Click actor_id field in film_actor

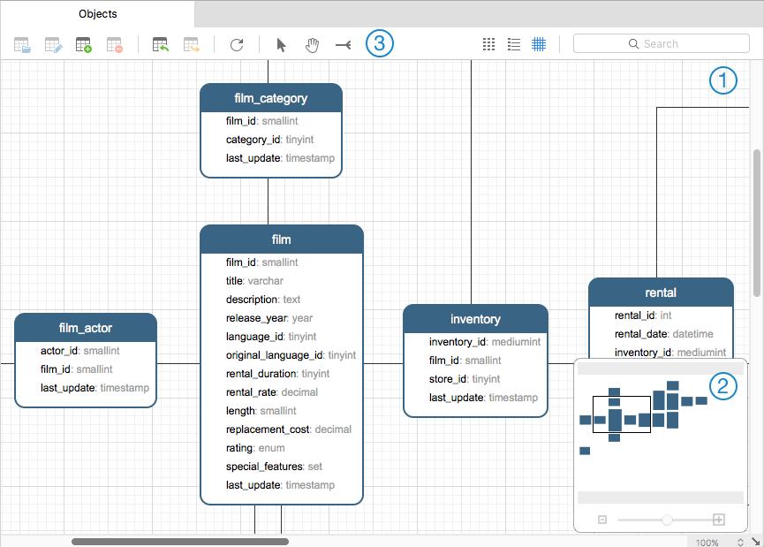(79, 351)
